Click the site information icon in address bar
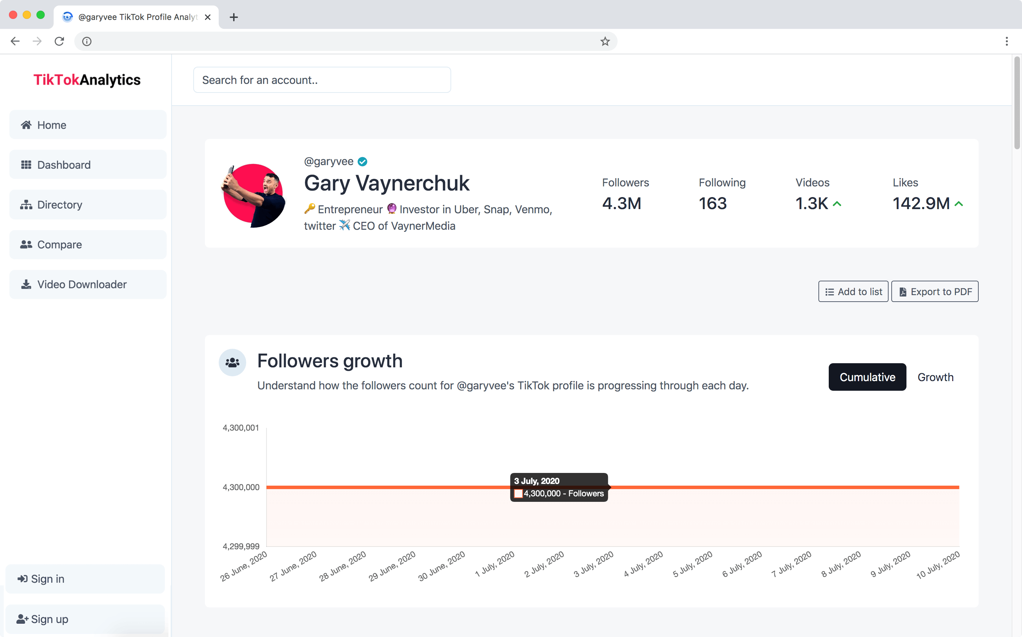 pyautogui.click(x=87, y=41)
